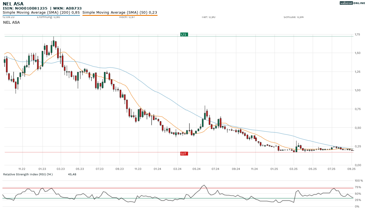Click the 11.24 date axis label

point(254,169)
